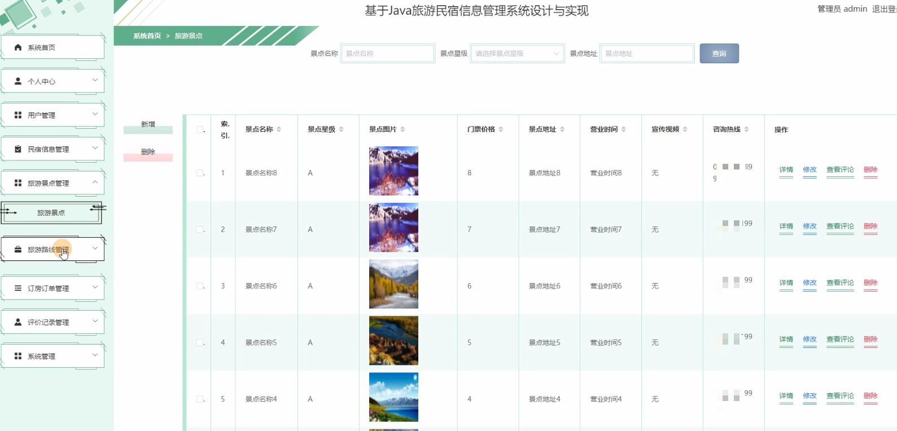897x431 pixels.
Task: Click the grid icon beside 用户管理
Action: (x=18, y=115)
